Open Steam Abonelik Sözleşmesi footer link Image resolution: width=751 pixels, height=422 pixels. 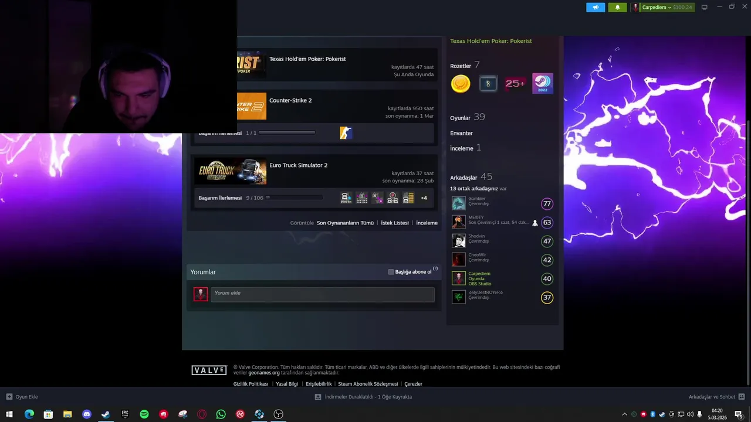pos(368,384)
